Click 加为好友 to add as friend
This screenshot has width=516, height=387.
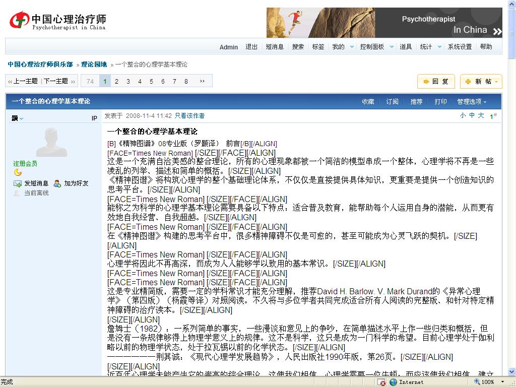point(77,183)
